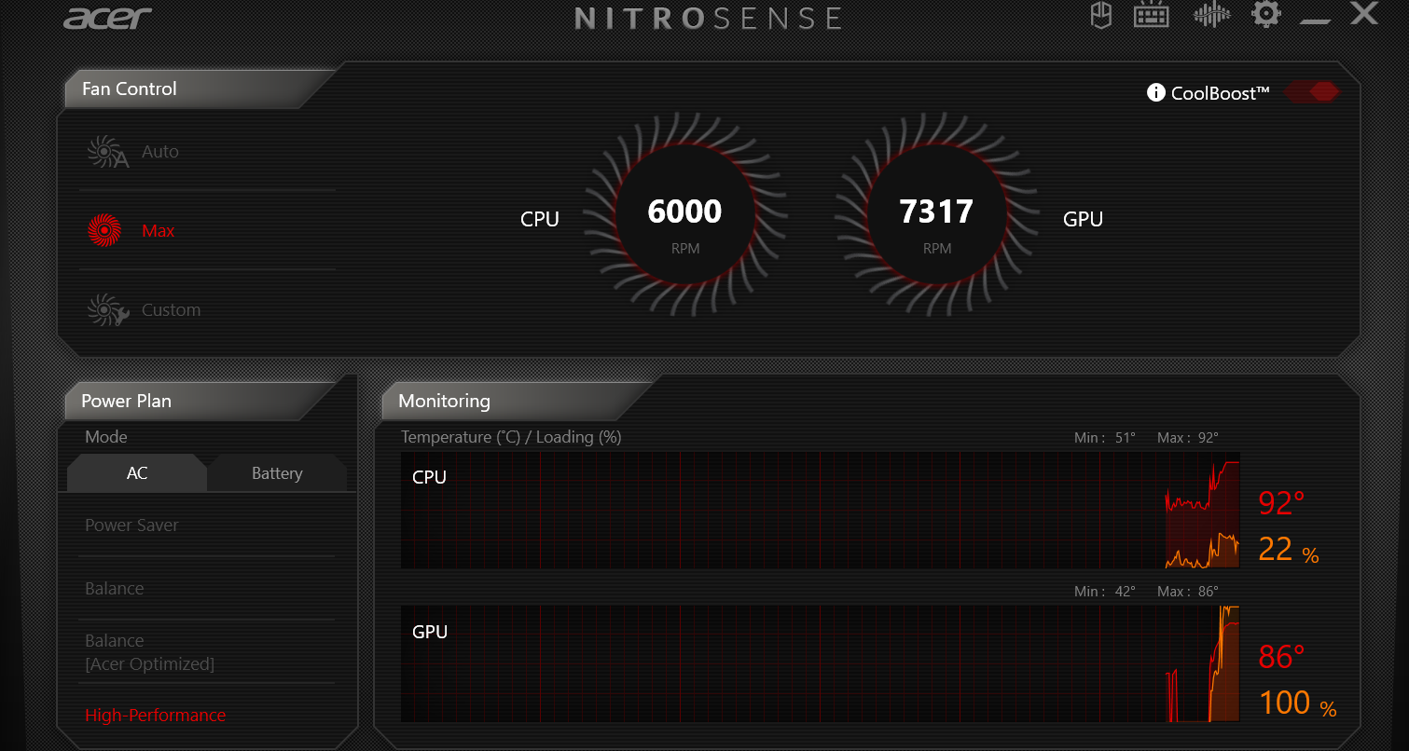This screenshot has height=751, width=1409.
Task: Click the Temperature (°C) / Loading (%) label
Action: tap(511, 437)
